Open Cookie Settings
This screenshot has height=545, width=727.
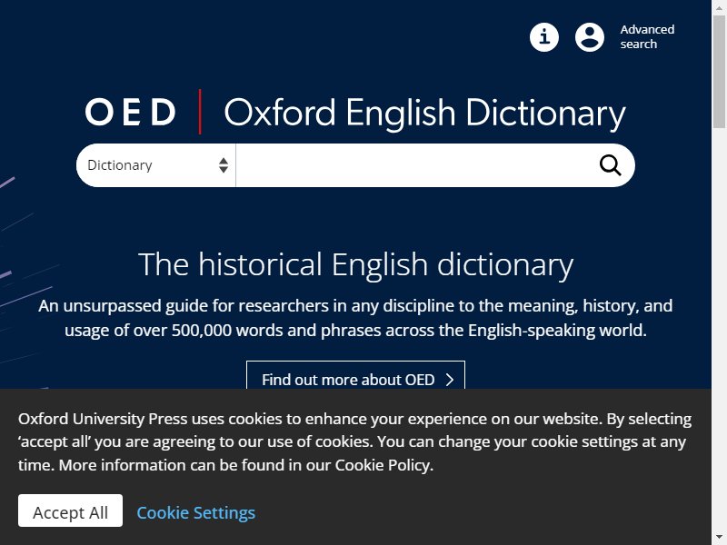(x=195, y=512)
